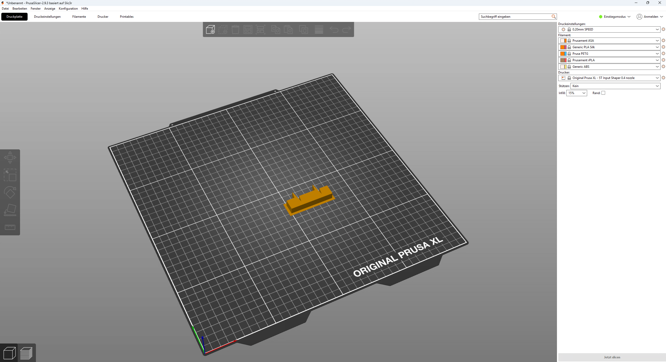Click the Jetzt slicen button

(x=612, y=357)
